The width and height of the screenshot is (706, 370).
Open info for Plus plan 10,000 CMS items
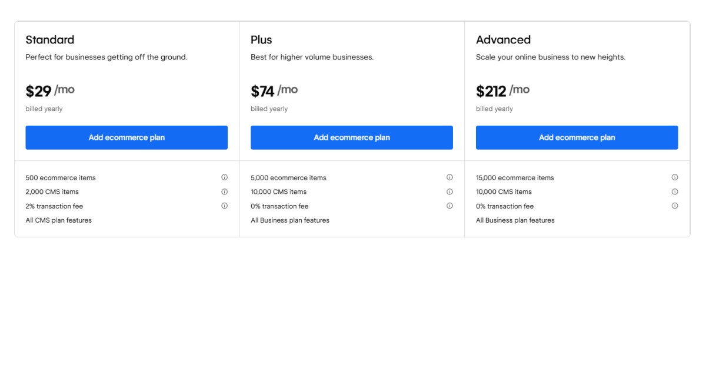(x=449, y=191)
